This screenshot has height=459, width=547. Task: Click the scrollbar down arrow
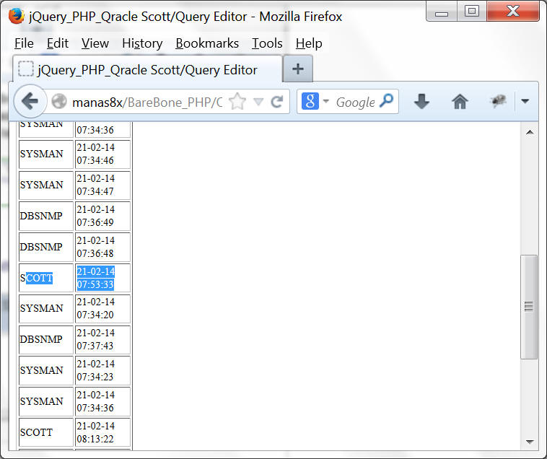pos(530,442)
